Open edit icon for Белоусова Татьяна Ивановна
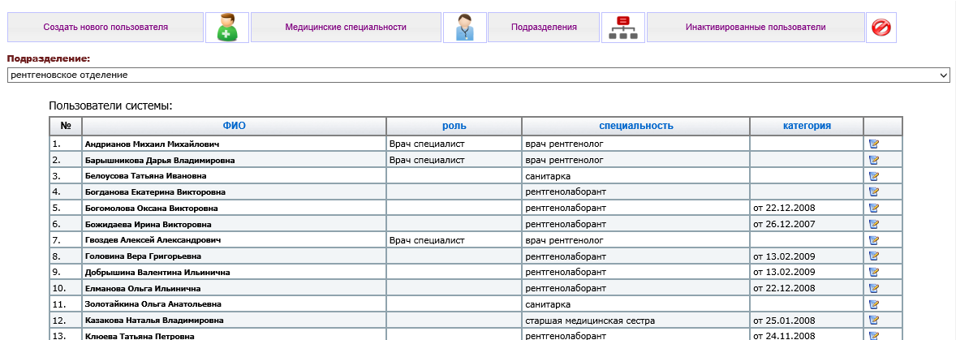 click(x=874, y=176)
